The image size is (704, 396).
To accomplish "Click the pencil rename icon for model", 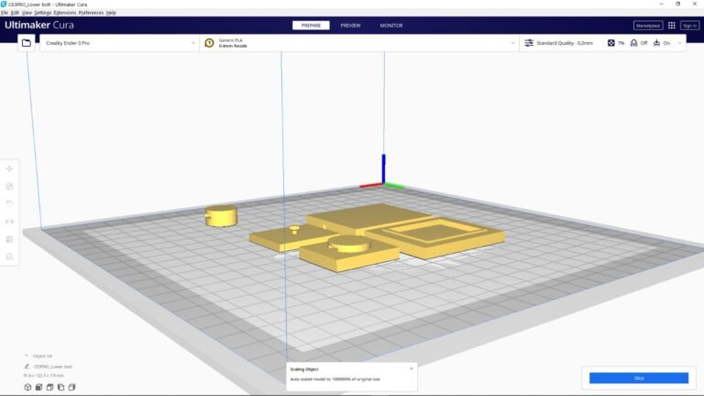I will click(27, 367).
